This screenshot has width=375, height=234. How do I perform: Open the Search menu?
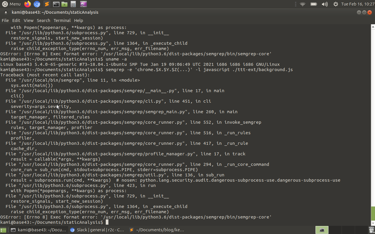click(x=43, y=20)
